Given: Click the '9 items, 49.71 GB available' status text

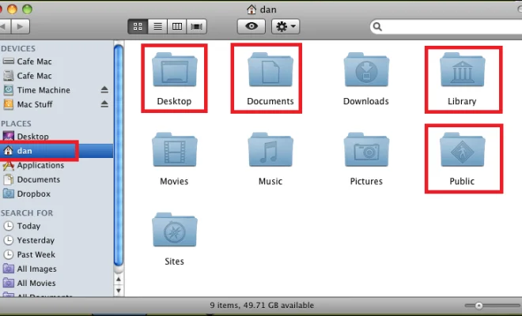Looking at the screenshot, I should [262, 306].
